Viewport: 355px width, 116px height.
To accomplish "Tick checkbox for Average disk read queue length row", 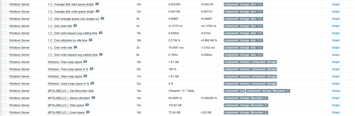I will point(5,4).
